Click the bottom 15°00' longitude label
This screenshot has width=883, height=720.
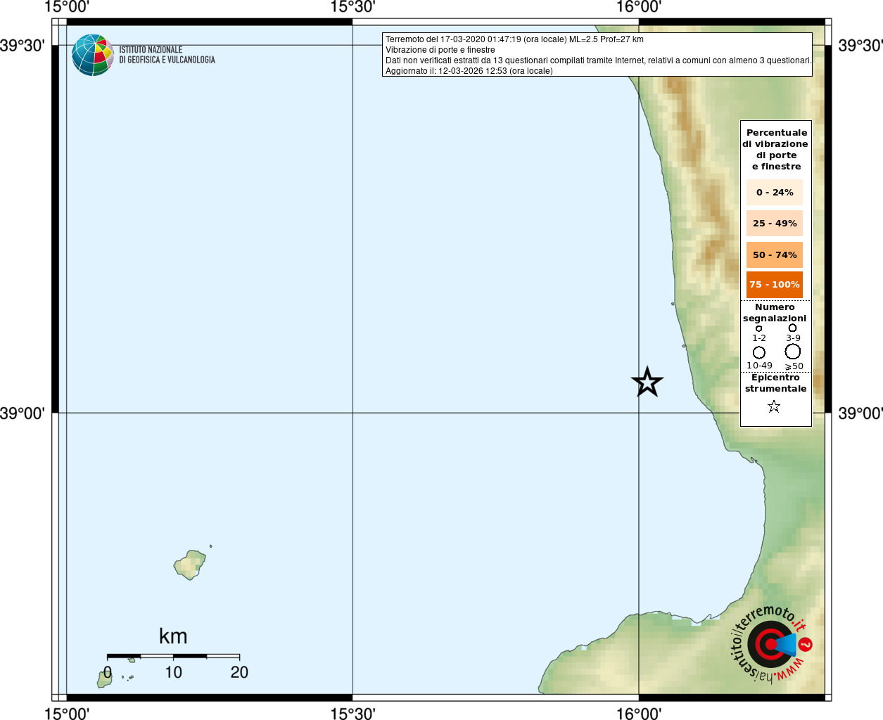66,714
